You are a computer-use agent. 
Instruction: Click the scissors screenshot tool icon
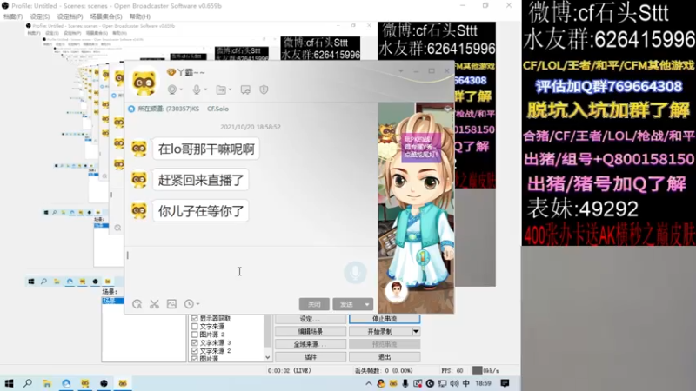(154, 304)
